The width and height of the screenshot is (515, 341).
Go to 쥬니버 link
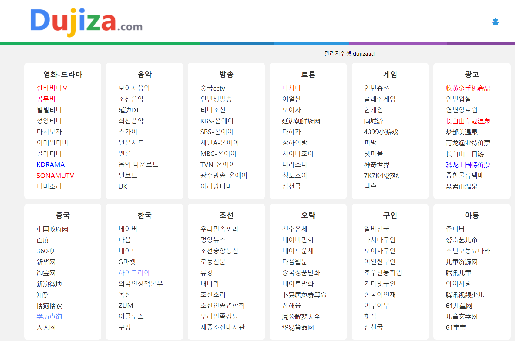[455, 229]
